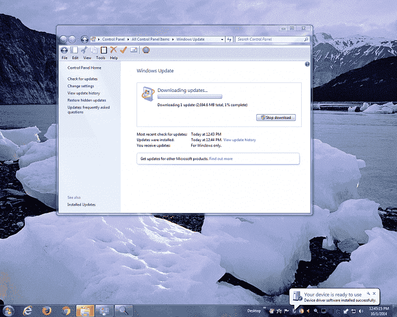This screenshot has height=317, width=397.
Task: Open the Help menu
Action: point(114,58)
